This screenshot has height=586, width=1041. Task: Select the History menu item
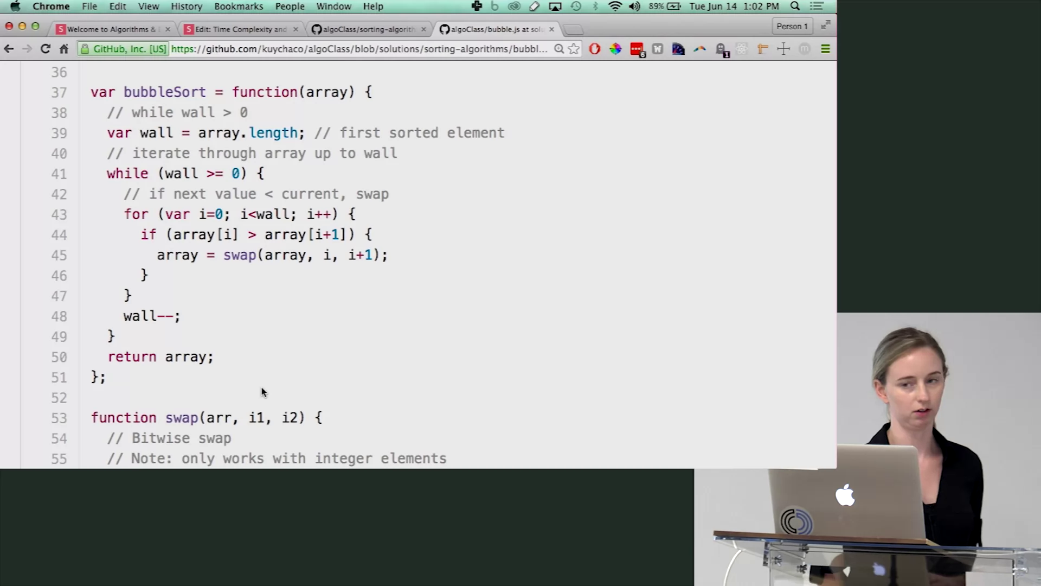[187, 7]
